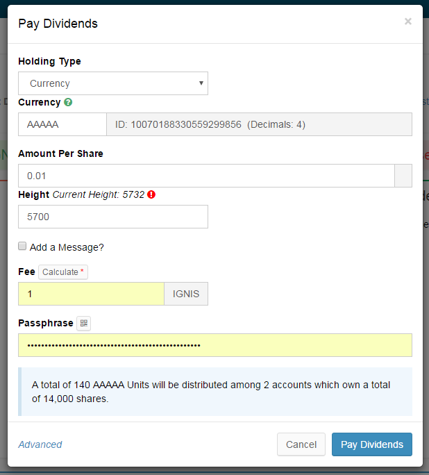Click the currency ID text box
Image resolution: width=429 pixels, height=475 pixels.
(259, 124)
